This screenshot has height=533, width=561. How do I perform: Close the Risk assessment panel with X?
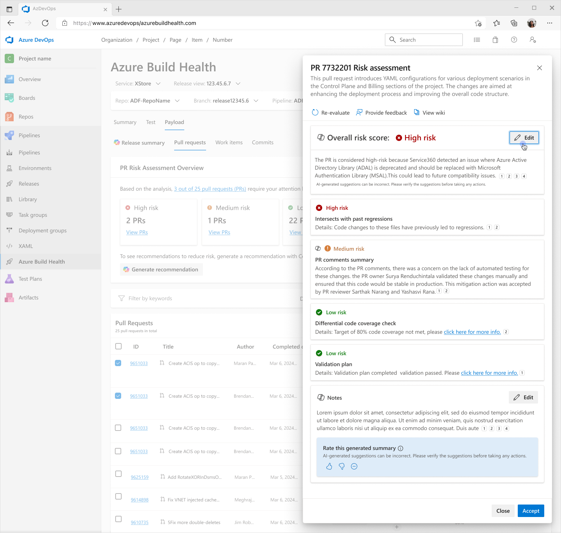tap(540, 68)
